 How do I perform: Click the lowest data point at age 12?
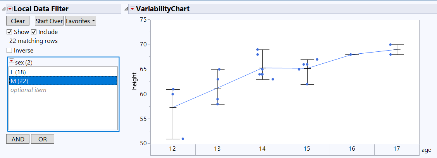182,139
